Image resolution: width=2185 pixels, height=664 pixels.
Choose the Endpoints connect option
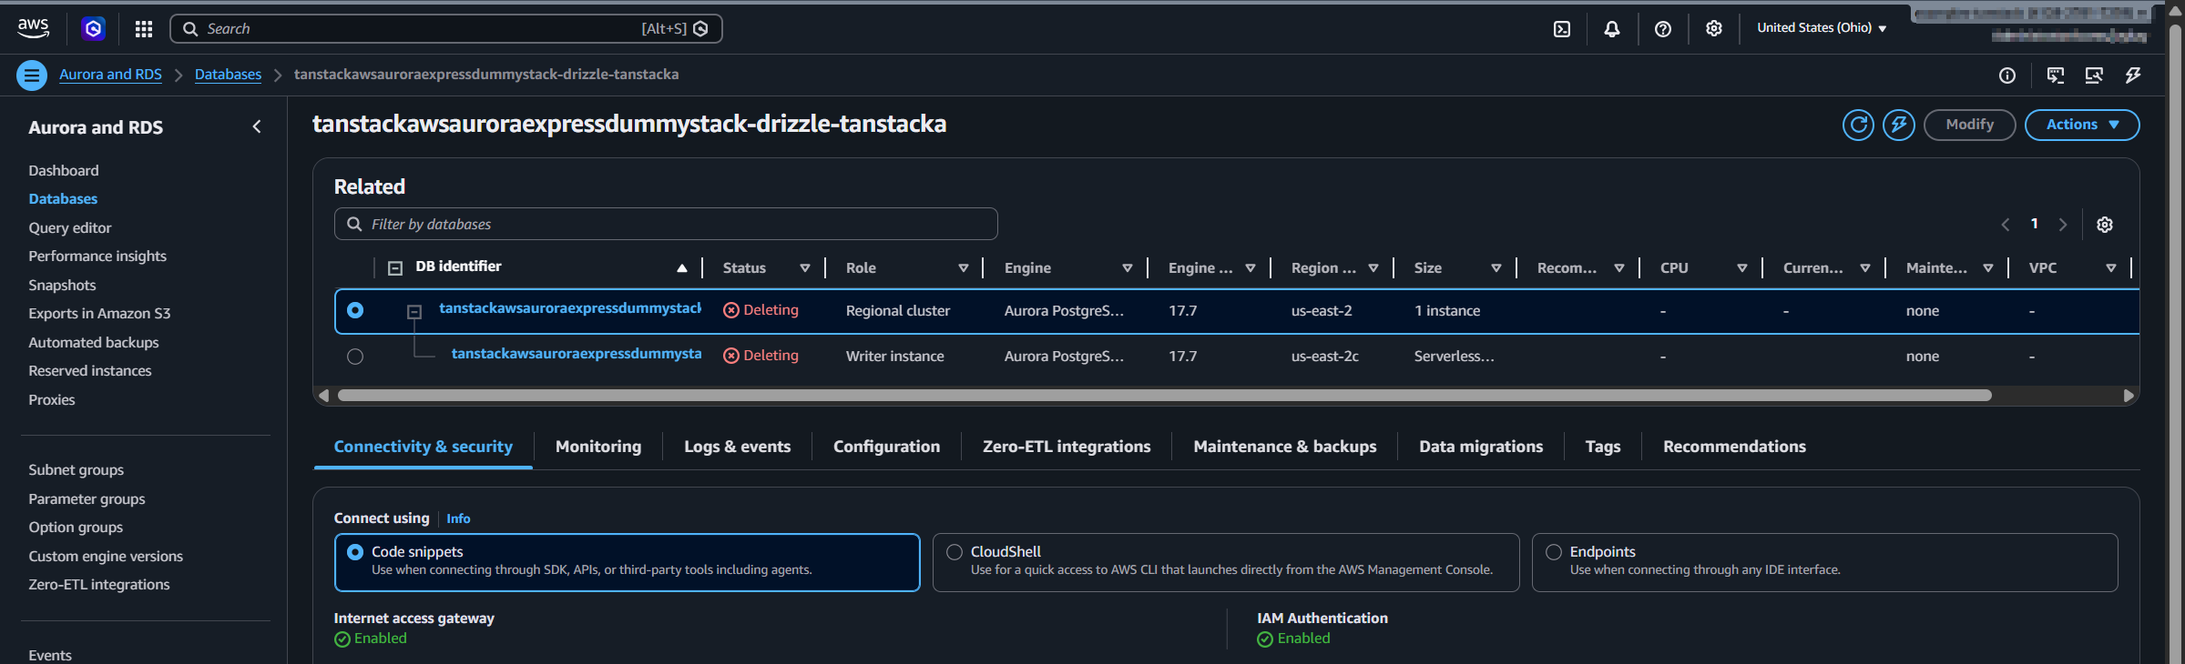tap(1824, 562)
